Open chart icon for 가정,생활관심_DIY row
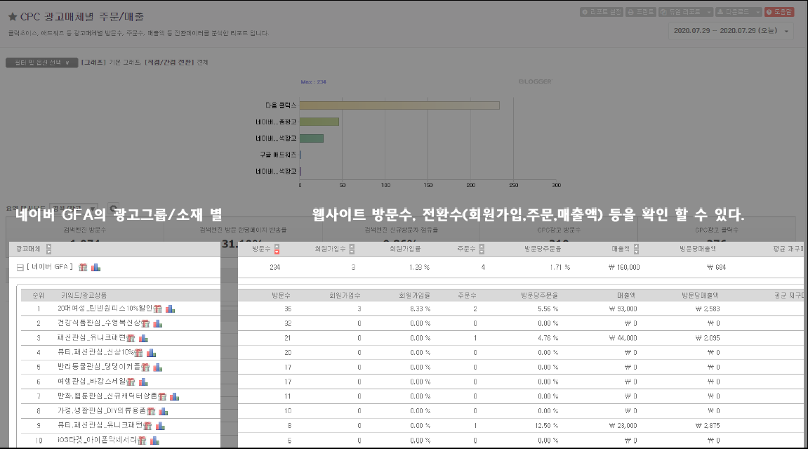Image resolution: width=808 pixels, height=449 pixels. point(164,411)
